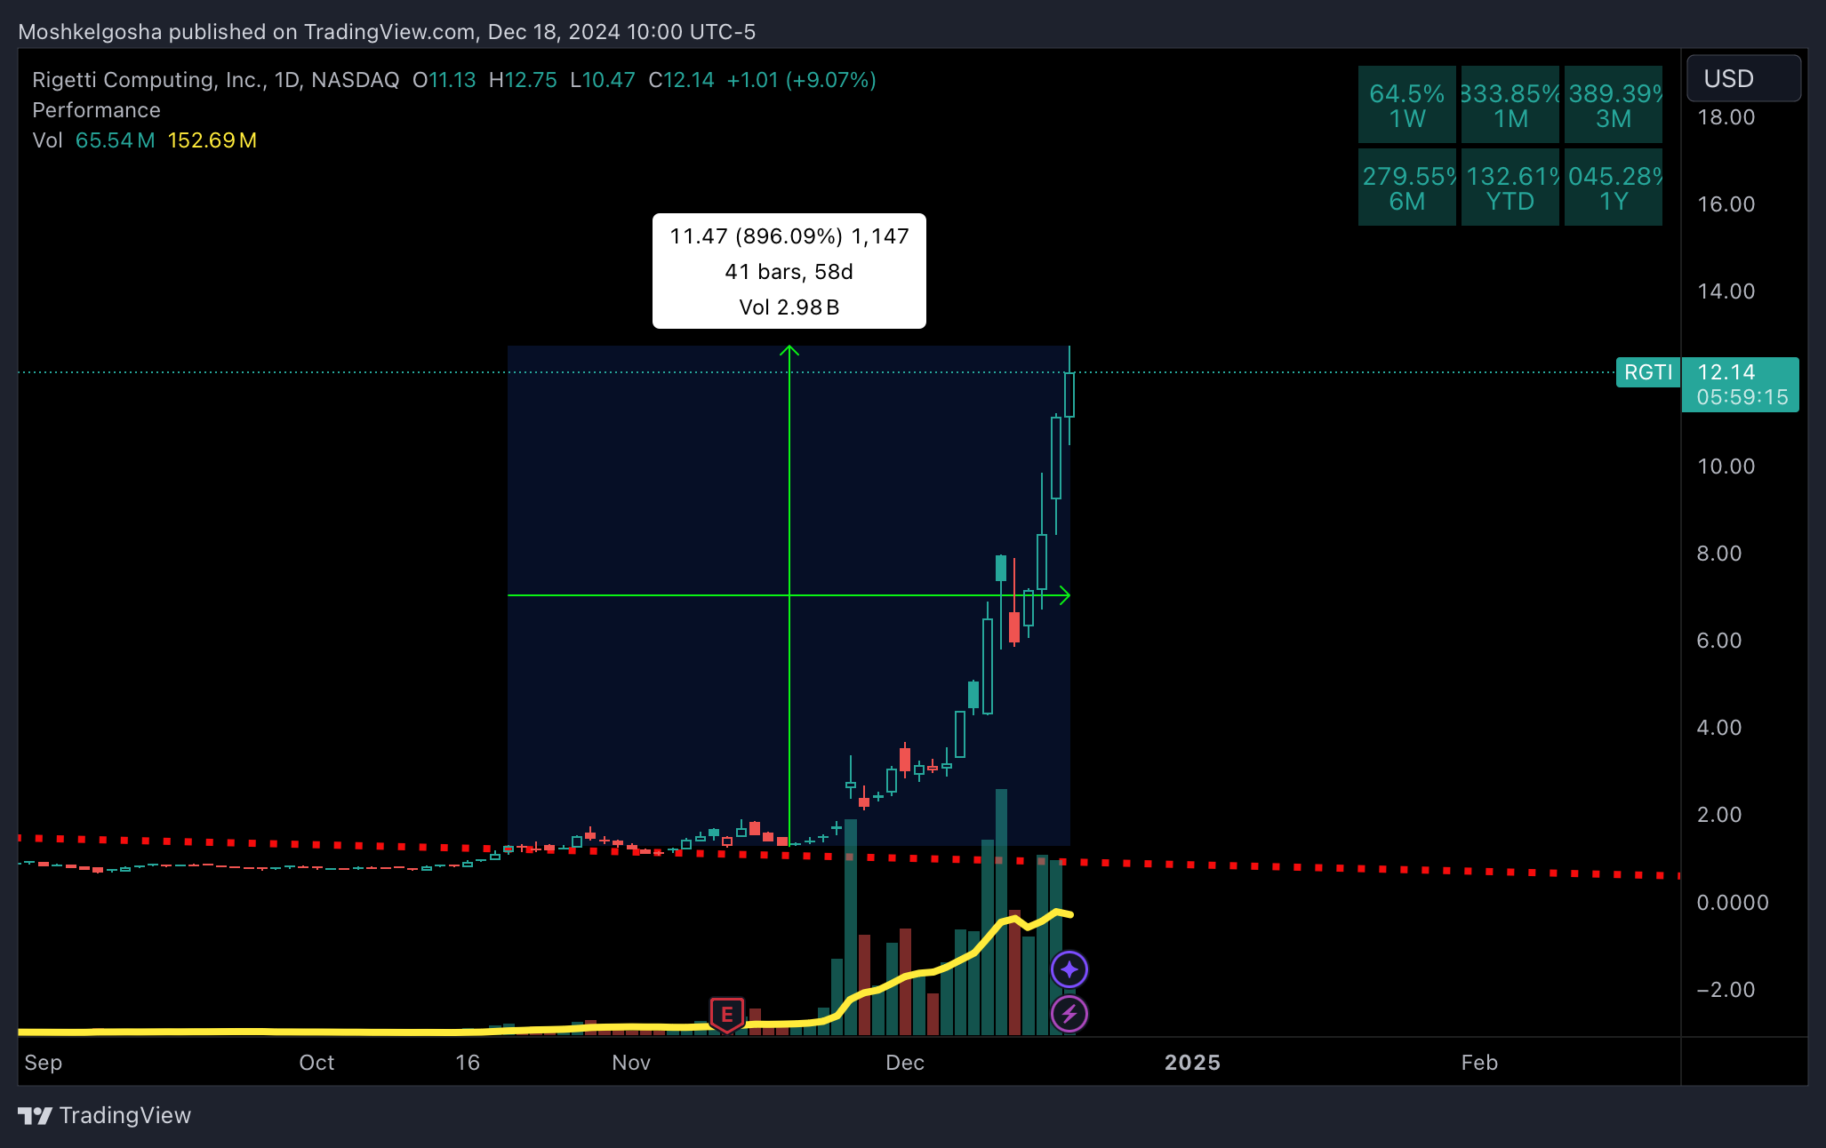Click the 2025 time axis label
Viewport: 1826px width, 1148px height.
(1192, 1063)
